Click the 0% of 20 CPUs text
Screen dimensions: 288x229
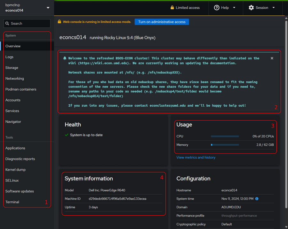263,136
